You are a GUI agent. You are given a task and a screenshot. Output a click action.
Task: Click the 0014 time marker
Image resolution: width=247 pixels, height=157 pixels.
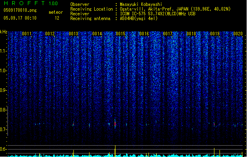point(97,34)
